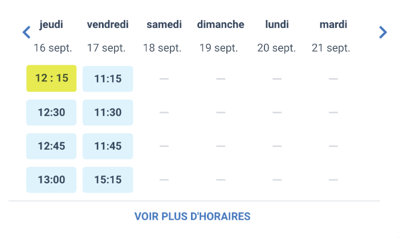Click the first unavailable dash under samedi

coord(164,79)
